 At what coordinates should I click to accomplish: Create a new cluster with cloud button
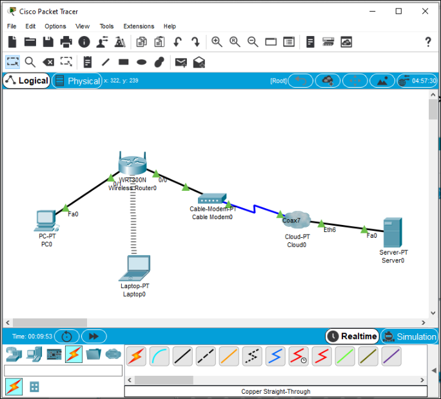[x=328, y=81]
